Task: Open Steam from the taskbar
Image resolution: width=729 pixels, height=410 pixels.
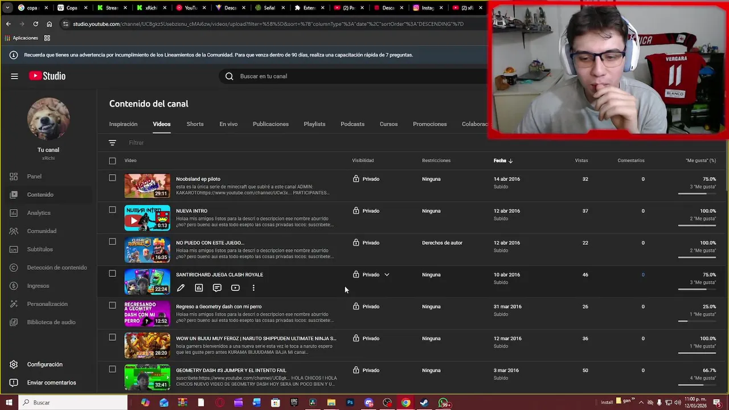Action: coord(424,403)
